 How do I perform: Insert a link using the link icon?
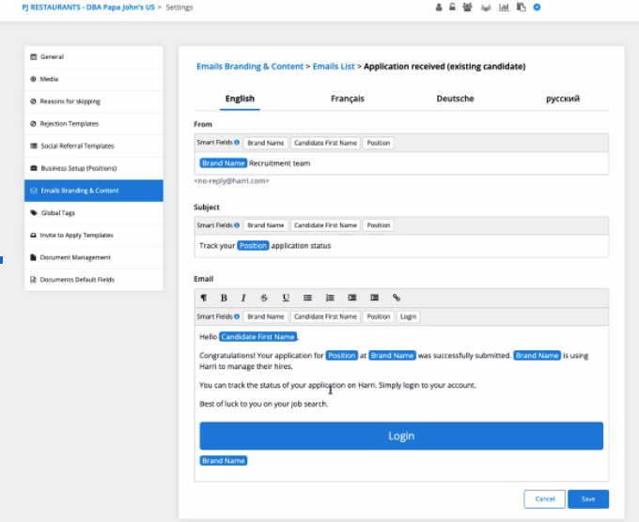pyautogui.click(x=396, y=298)
